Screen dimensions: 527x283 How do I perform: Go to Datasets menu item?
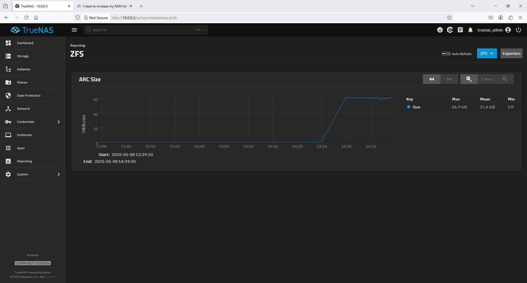(x=33, y=69)
